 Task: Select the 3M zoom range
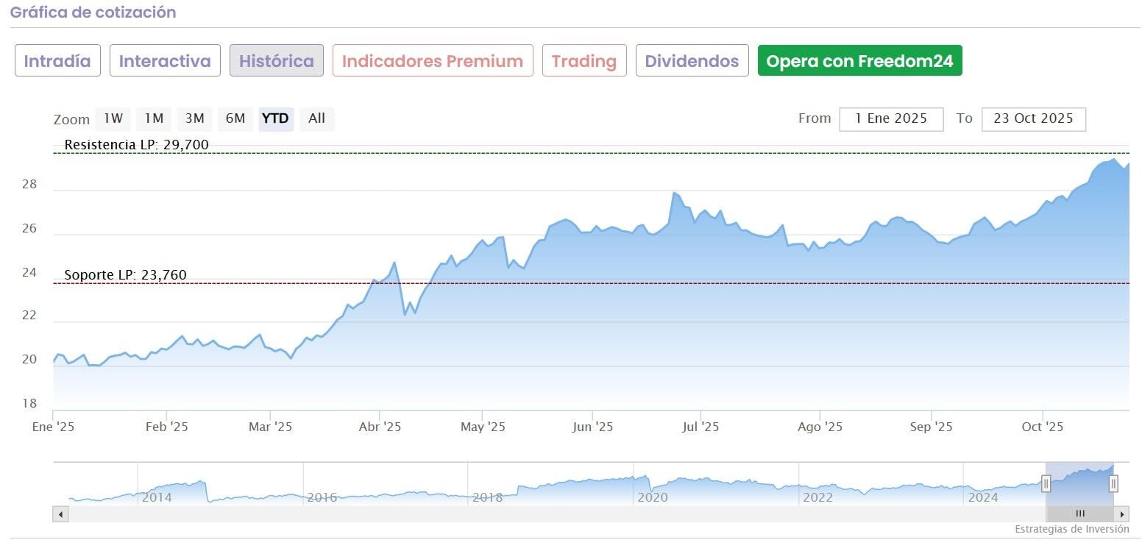[x=194, y=118]
